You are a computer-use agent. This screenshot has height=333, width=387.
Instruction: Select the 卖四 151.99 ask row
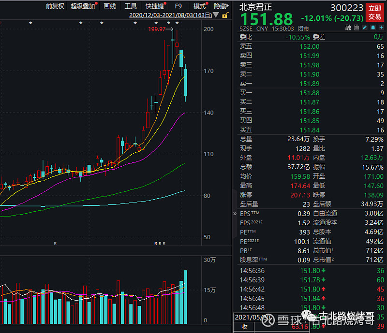312,56
